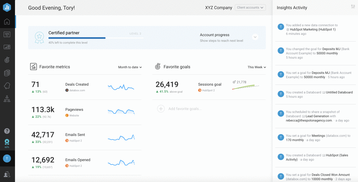Click the user avatar T in sidebar
This screenshot has width=358, height=182.
tap(7, 158)
